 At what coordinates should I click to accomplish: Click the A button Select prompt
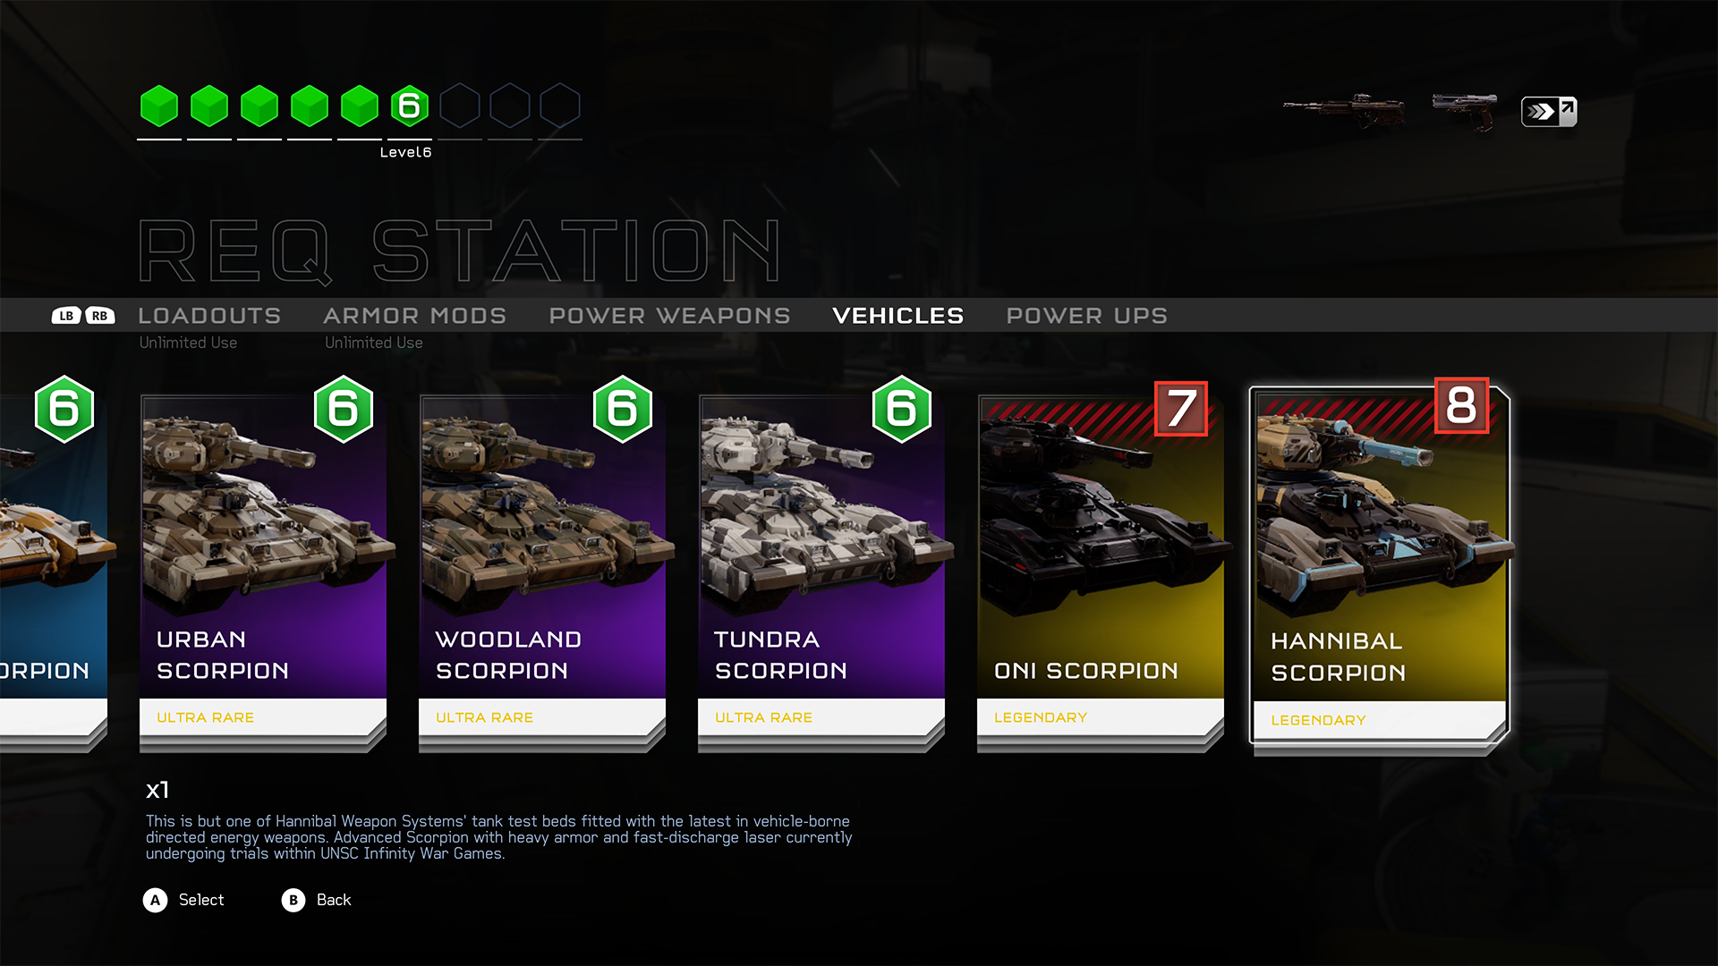[x=183, y=900]
